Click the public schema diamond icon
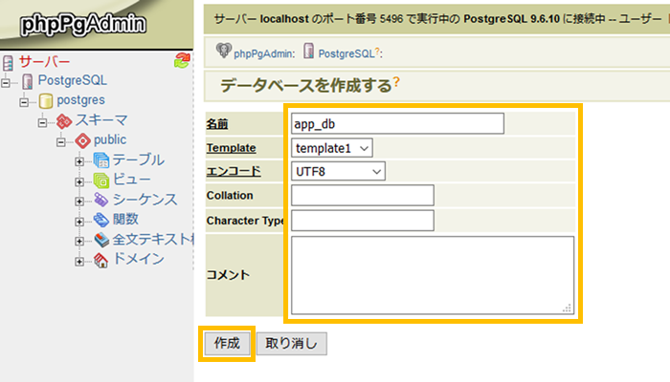This screenshot has height=382, width=670. 82,140
